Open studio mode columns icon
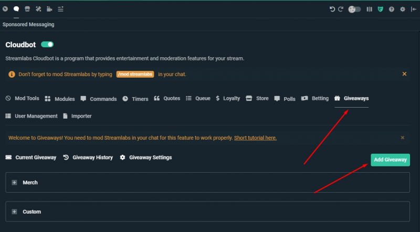 [x=370, y=9]
